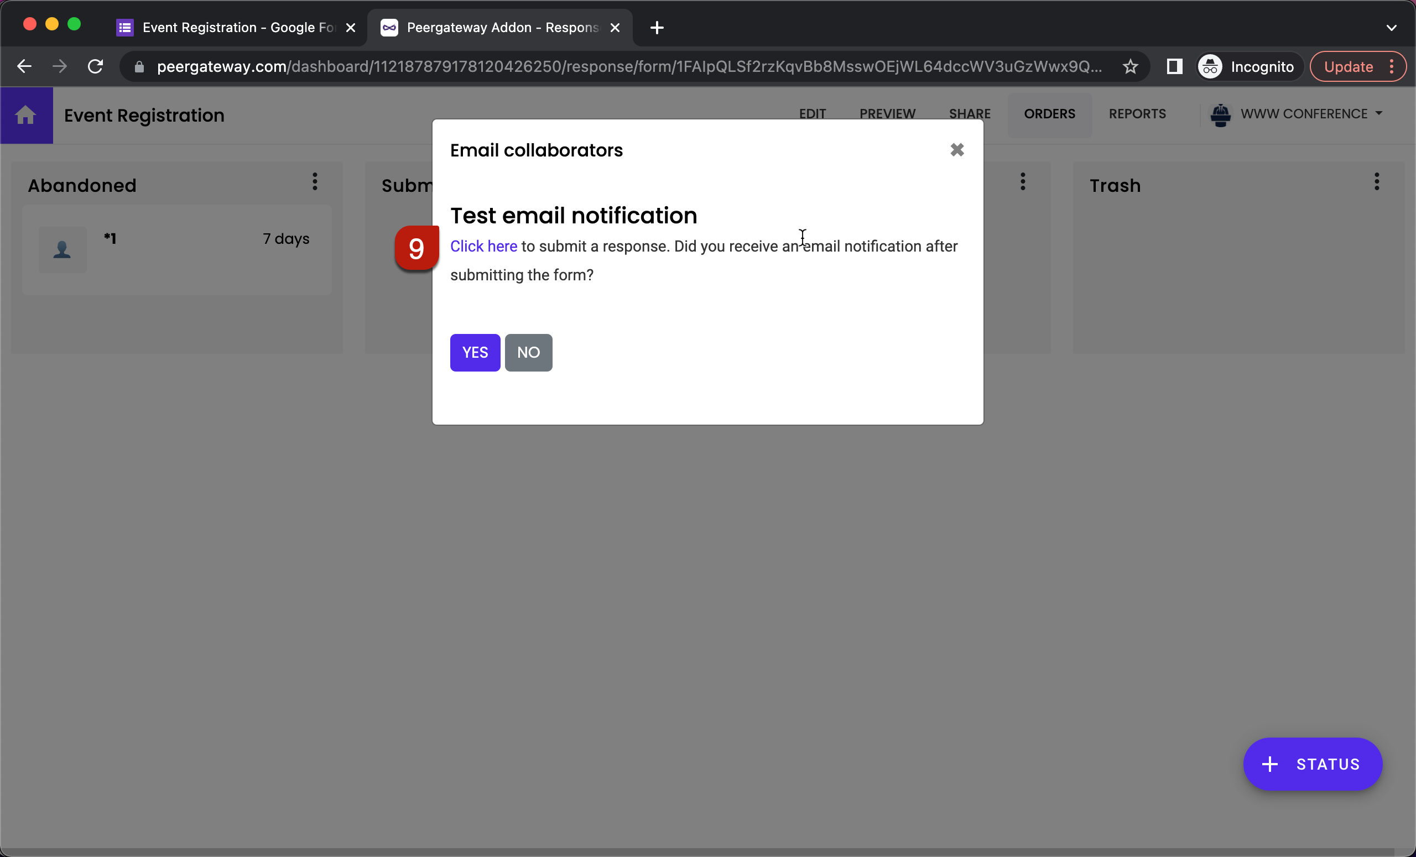Select the REPORTS menu item
The image size is (1416, 857).
point(1137,114)
